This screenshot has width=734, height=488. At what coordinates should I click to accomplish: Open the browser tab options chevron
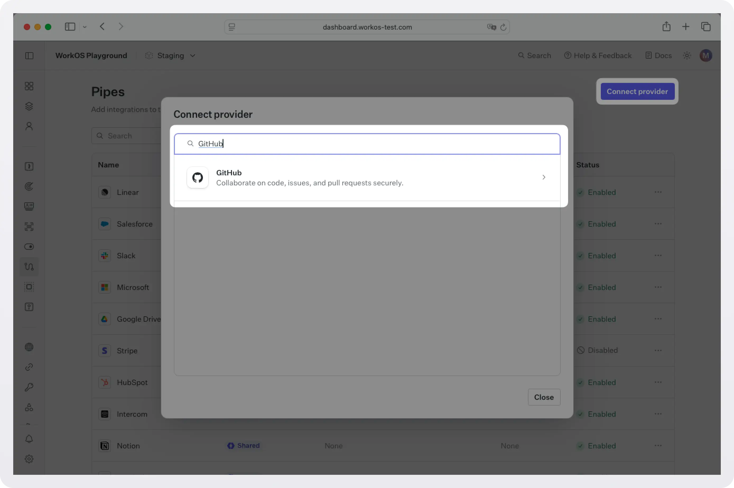[x=85, y=27]
